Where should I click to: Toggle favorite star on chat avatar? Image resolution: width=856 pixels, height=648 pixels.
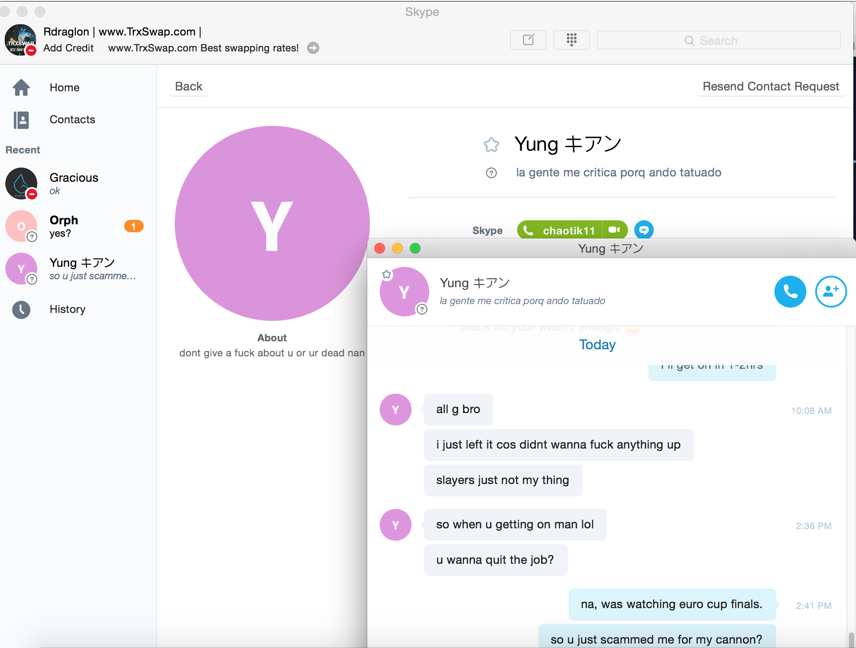click(387, 275)
